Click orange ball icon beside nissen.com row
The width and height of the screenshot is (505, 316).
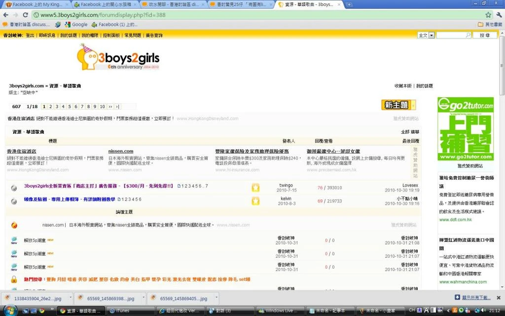click(x=14, y=225)
